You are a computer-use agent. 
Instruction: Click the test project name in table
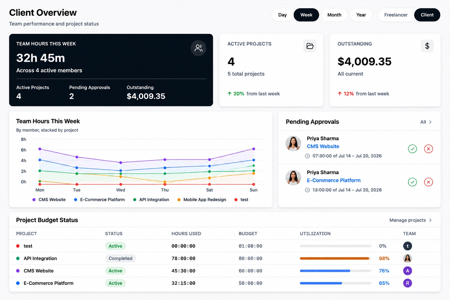click(28, 246)
